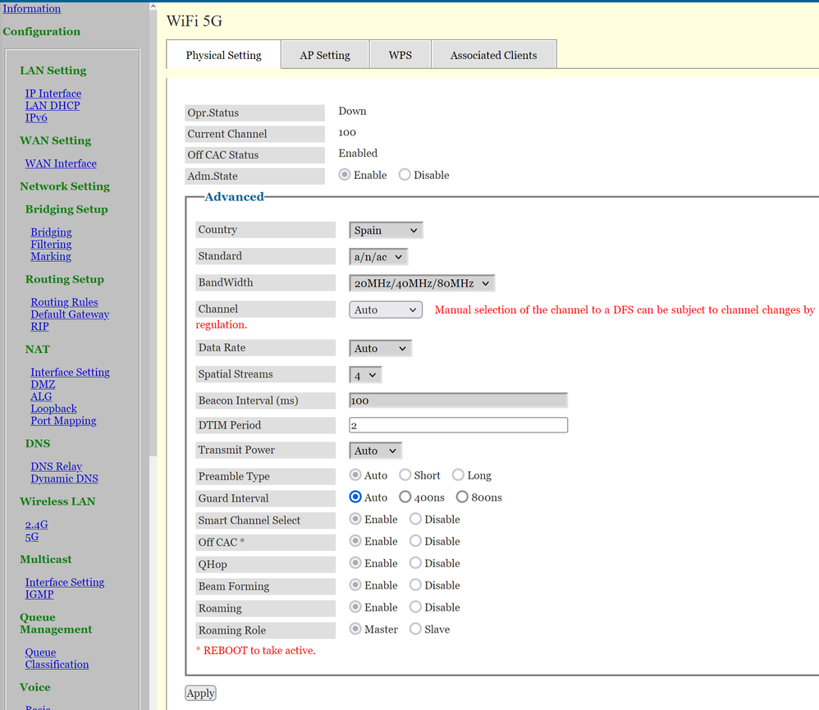
Task: Expand the Standard a/n/ac dropdown
Action: pos(378,257)
